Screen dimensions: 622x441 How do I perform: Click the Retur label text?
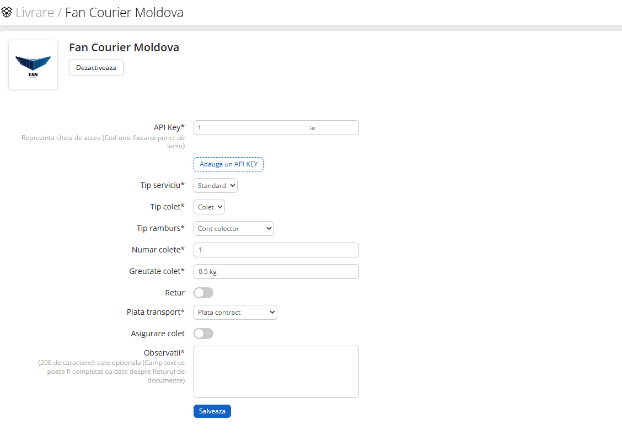[x=175, y=293]
